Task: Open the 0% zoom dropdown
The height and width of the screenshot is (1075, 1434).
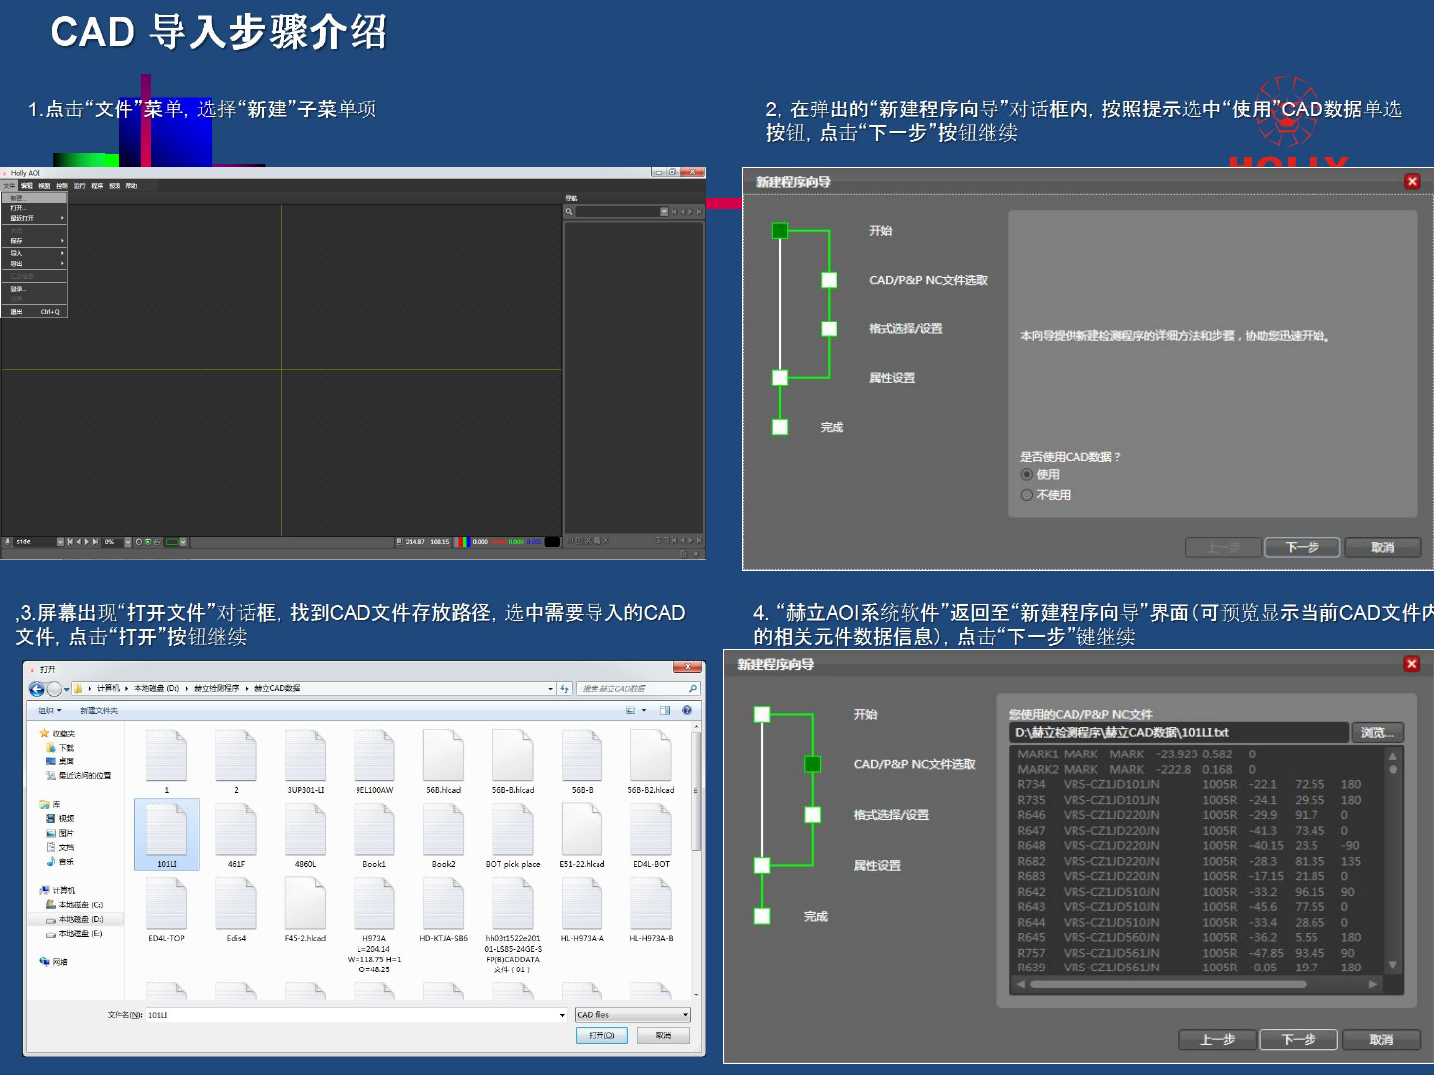Action: (127, 542)
